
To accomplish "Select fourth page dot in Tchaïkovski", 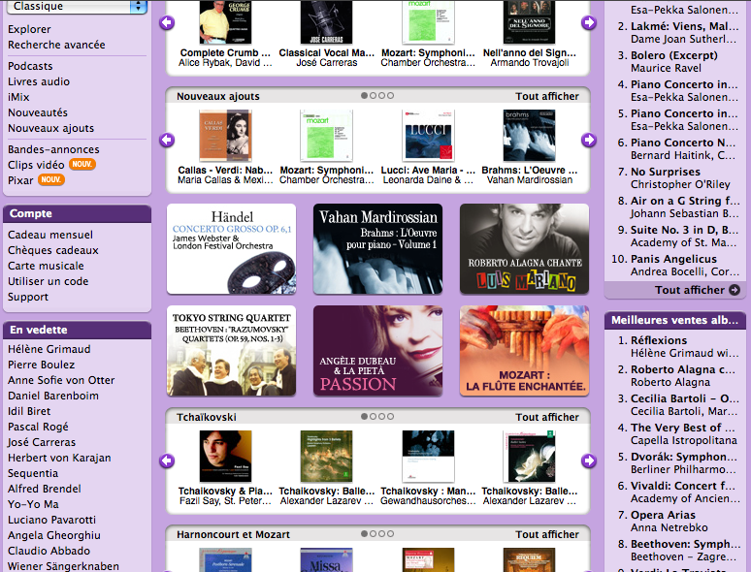I will pos(390,417).
